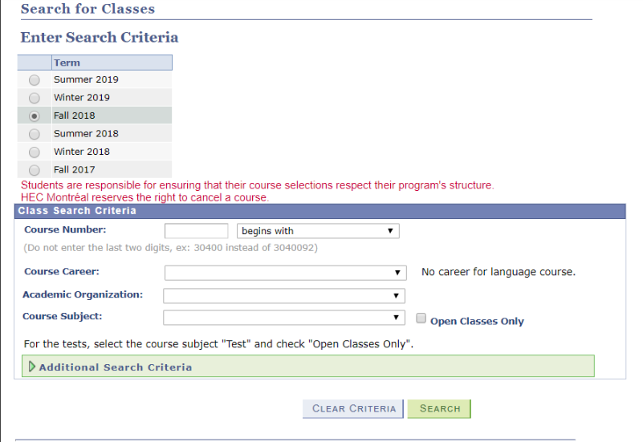Open the Course Subject dropdown
This screenshot has width=643, height=442.
[x=284, y=318]
